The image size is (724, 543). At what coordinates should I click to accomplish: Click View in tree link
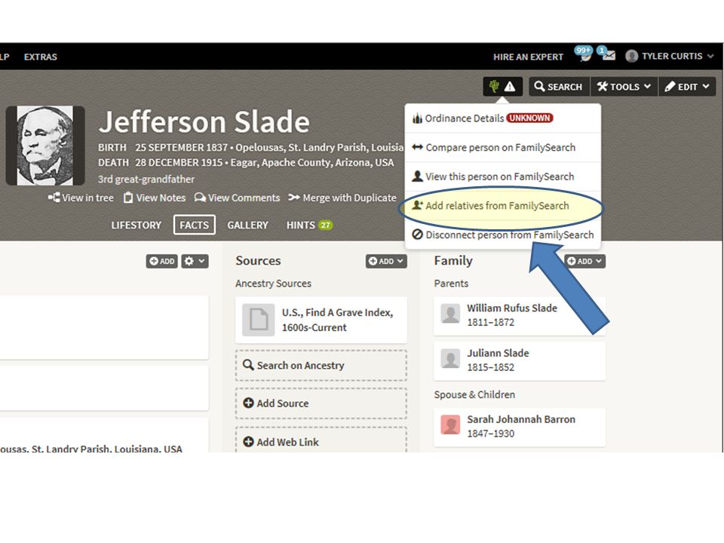pos(81,198)
